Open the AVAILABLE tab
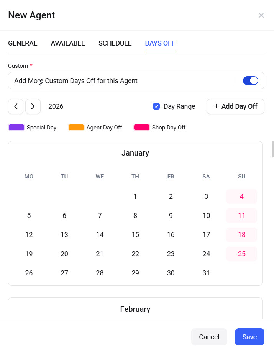Image resolution: width=274 pixels, height=352 pixels. (x=68, y=43)
